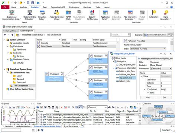Open the Scenario Environment Simulation dropdown

pyautogui.click(x=169, y=35)
